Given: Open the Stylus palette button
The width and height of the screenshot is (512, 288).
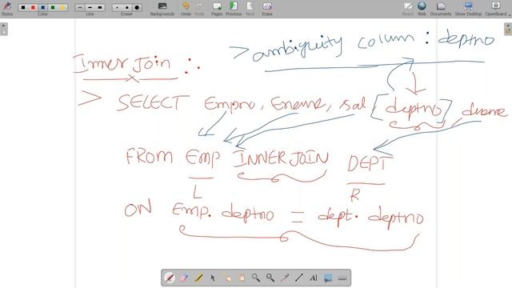Looking at the screenshot, I should [7, 9].
